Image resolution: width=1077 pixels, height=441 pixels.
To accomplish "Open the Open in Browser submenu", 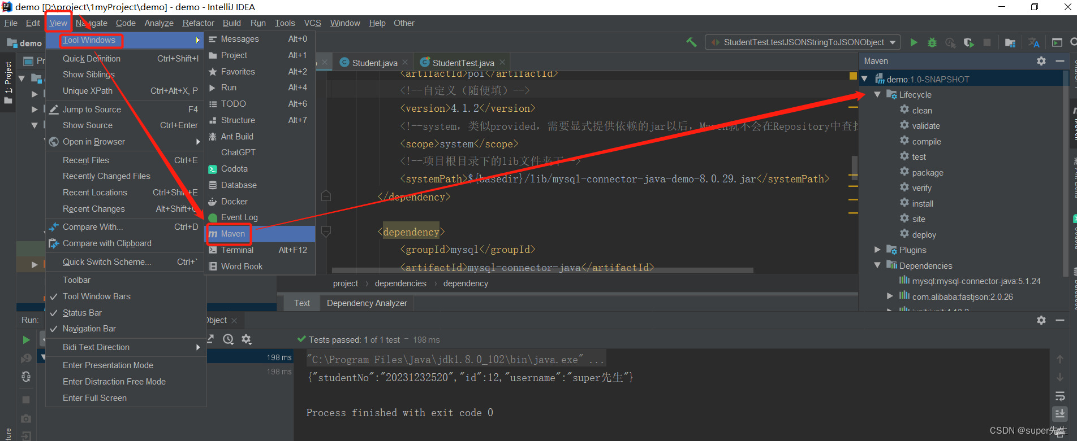I will point(126,142).
